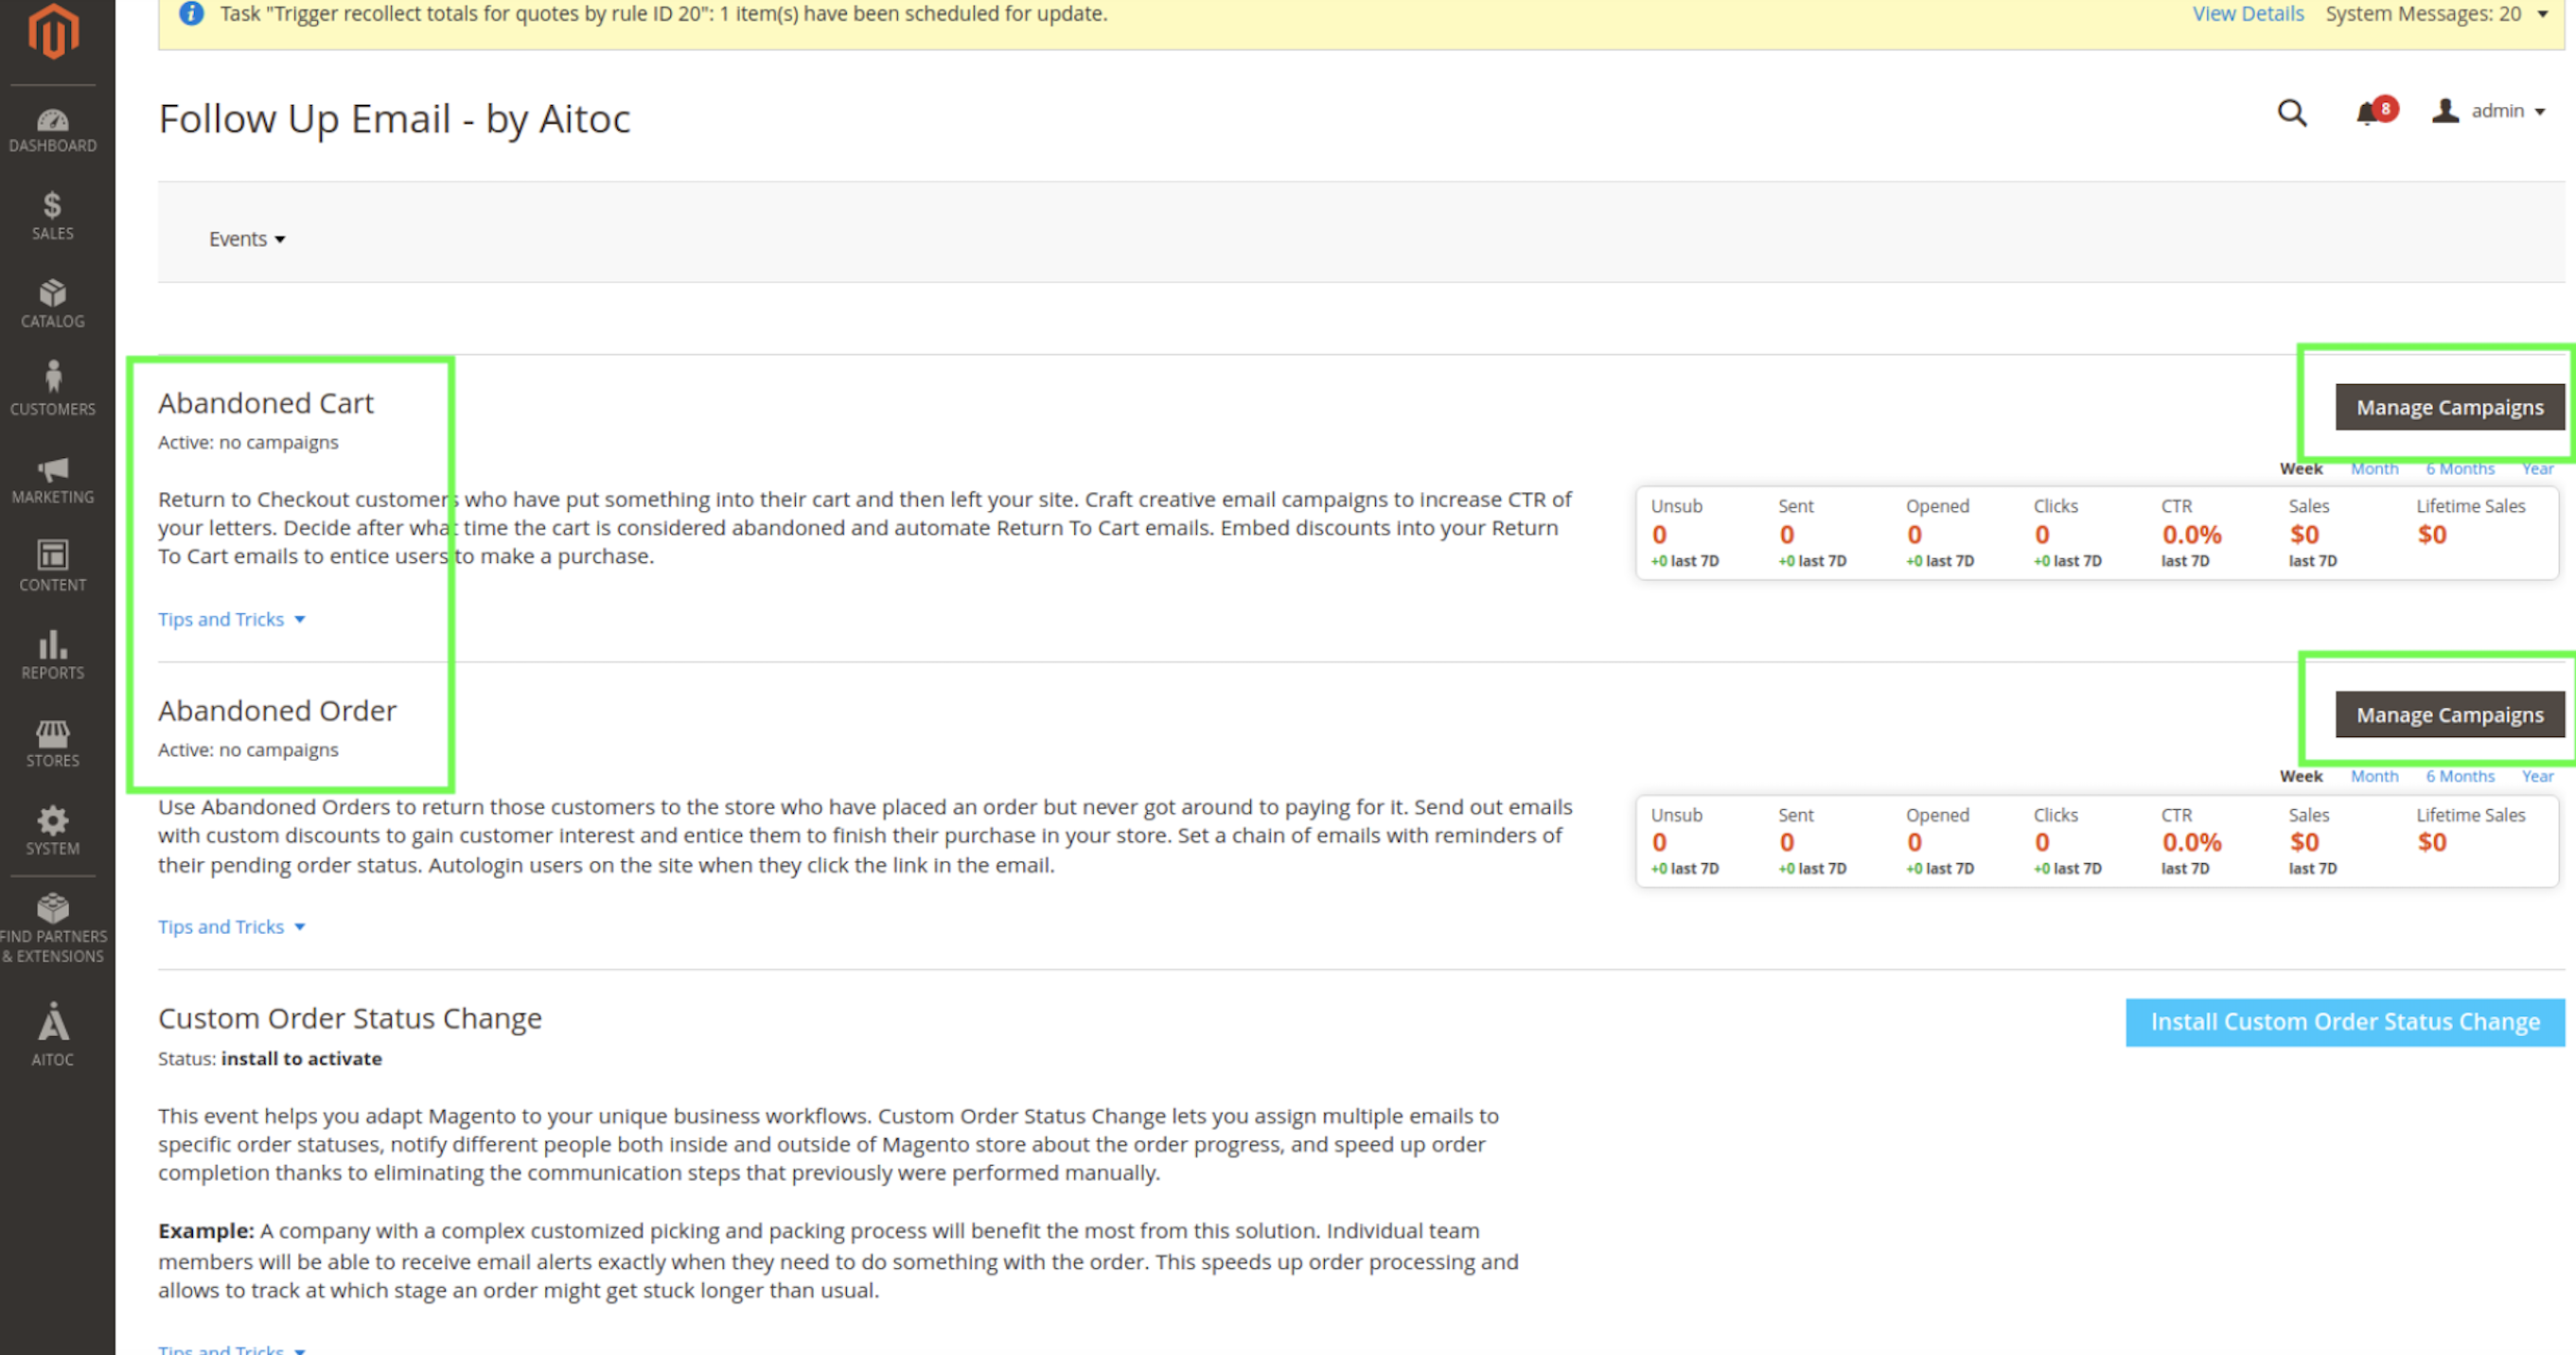Open the Events dropdown menu
The width and height of the screenshot is (2576, 1355).
[247, 239]
